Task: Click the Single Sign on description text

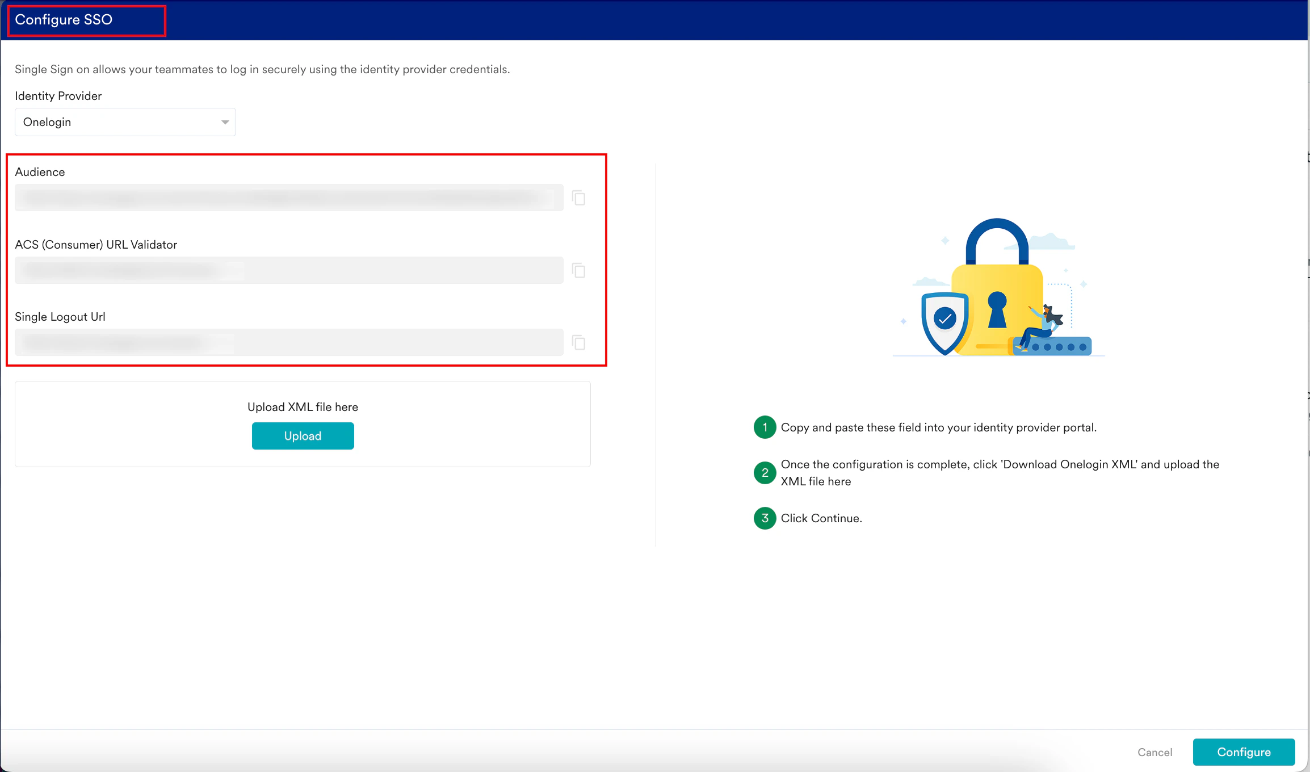Action: coord(262,69)
